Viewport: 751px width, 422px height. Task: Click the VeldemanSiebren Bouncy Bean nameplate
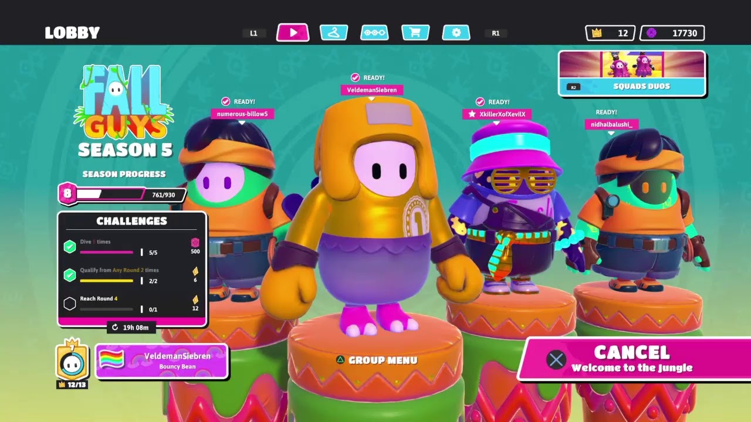pos(161,360)
